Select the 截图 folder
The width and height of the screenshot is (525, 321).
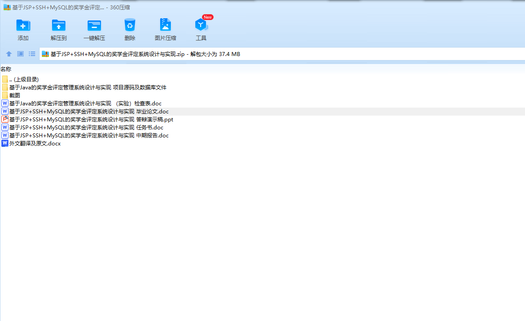15,96
